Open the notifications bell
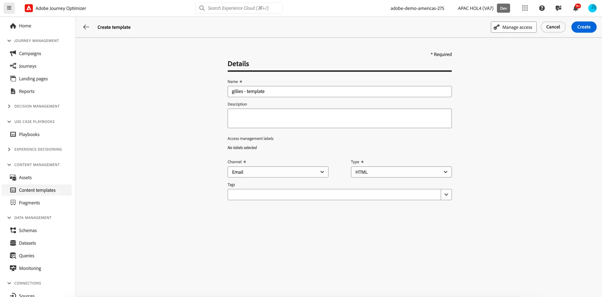Image resolution: width=602 pixels, height=297 pixels. pyautogui.click(x=576, y=8)
